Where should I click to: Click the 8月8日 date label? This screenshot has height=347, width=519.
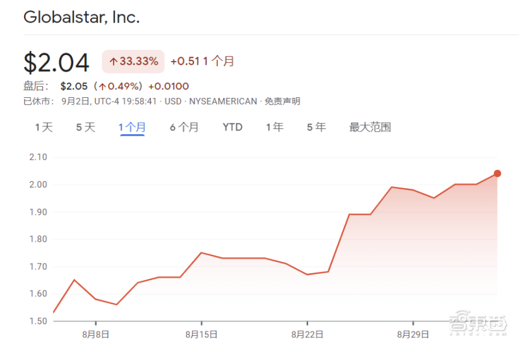pyautogui.click(x=96, y=335)
